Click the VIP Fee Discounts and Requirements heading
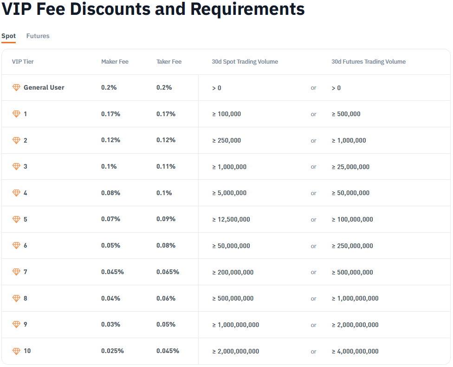 pos(153,9)
